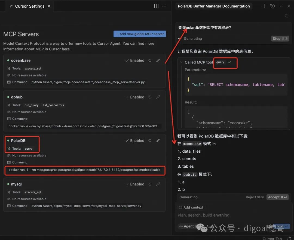Viewport: 294px width, 240px height.
Task: Toggle Enabled for oceanbase server
Action: click(x=135, y=60)
